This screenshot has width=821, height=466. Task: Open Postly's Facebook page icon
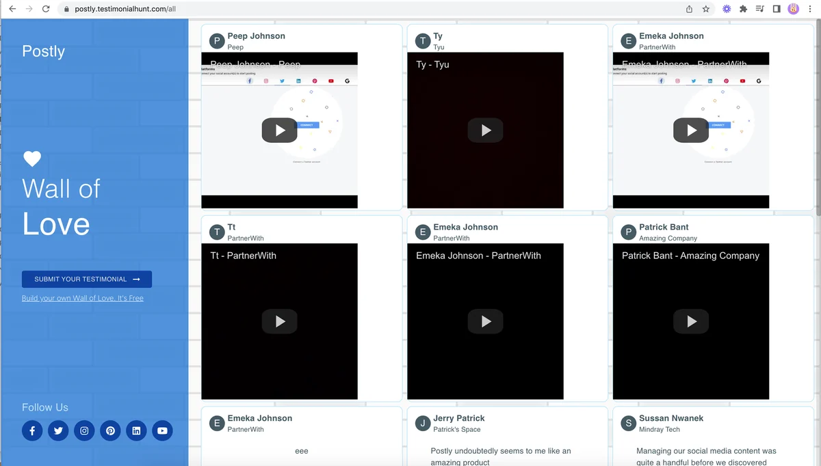point(32,430)
